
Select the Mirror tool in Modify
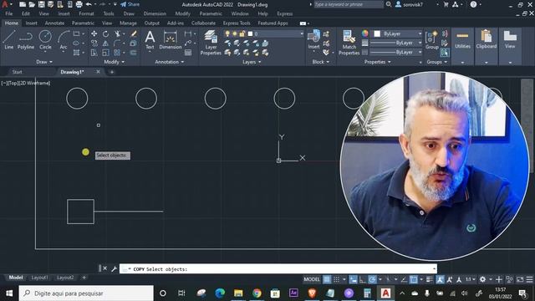(106, 43)
